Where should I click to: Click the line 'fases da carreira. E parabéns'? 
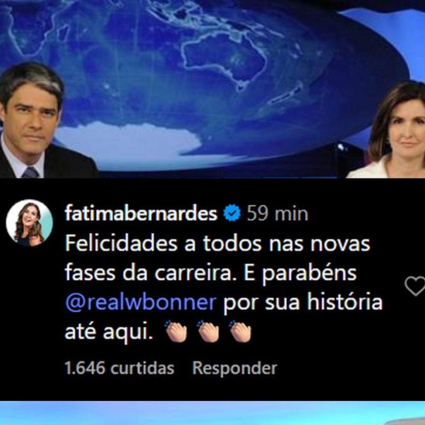(211, 273)
